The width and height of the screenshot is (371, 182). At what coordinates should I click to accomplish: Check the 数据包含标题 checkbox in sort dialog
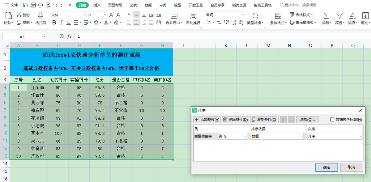(x=332, y=120)
